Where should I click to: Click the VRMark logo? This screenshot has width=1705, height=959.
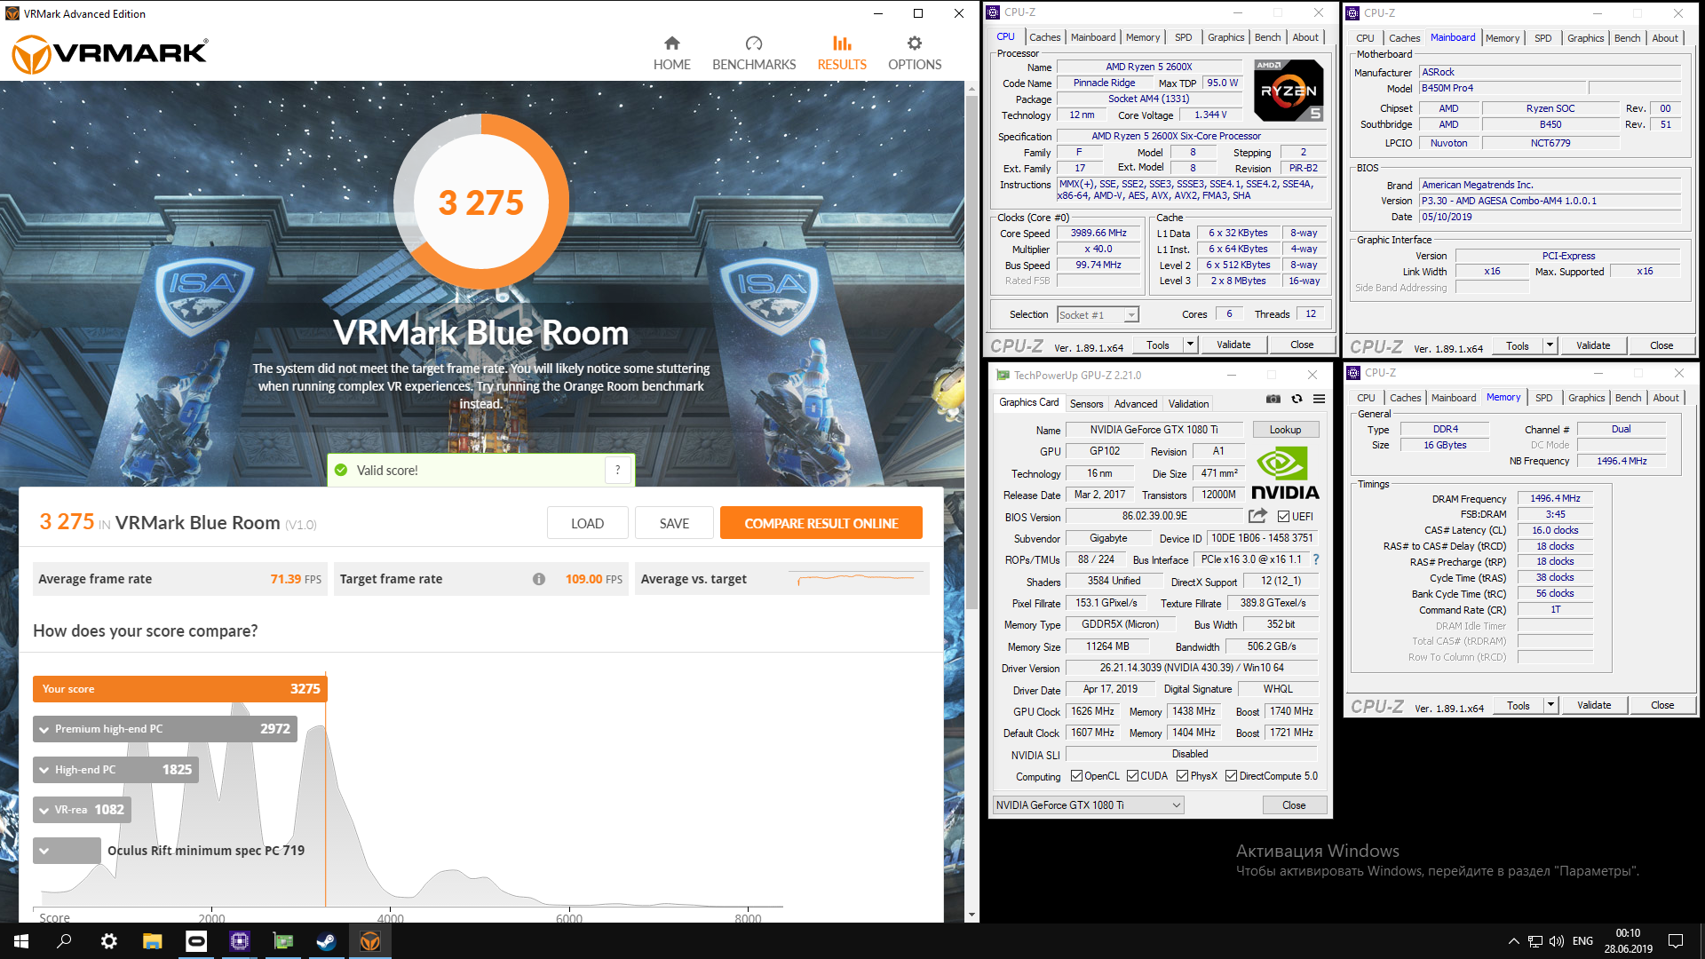coord(110,54)
